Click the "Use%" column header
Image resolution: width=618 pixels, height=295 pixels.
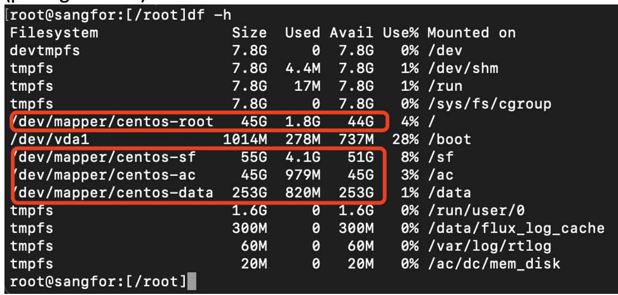400,33
